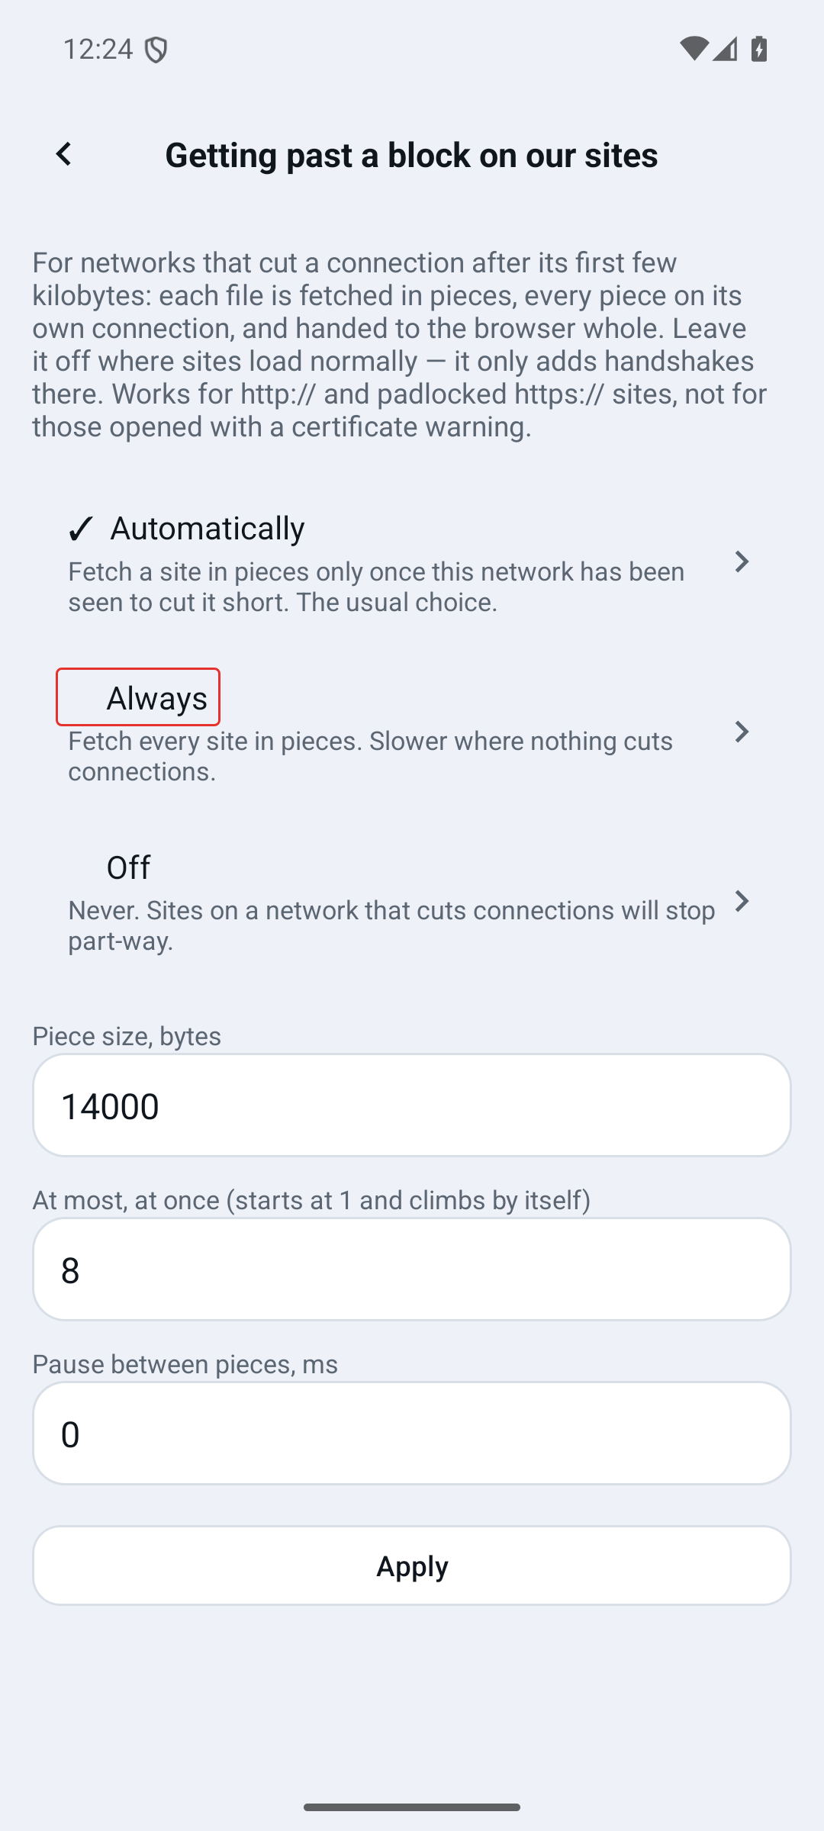
Task: Tap the battery charging icon
Action: pos(758,50)
